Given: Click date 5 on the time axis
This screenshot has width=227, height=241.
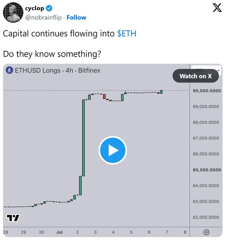Looking at the screenshot, I should tap(131, 232).
